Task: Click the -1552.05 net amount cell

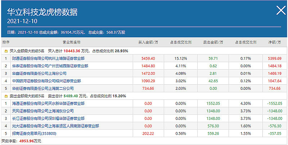Action: point(274,103)
